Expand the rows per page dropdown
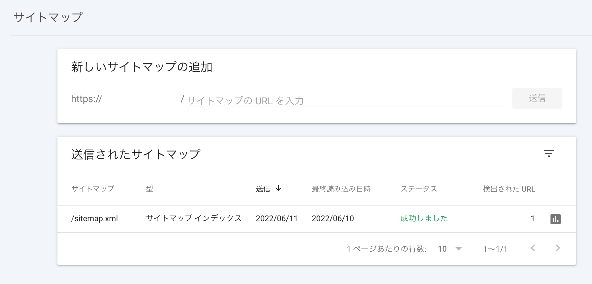Image resolution: width=592 pixels, height=284 pixels. coord(458,249)
